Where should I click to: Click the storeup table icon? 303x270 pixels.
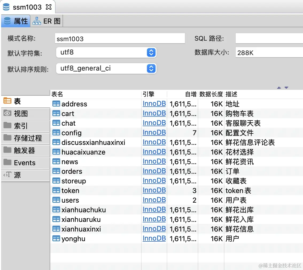(x=56, y=181)
